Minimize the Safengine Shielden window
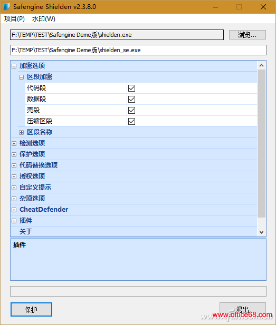The width and height of the screenshot is (276, 325). click(215, 7)
